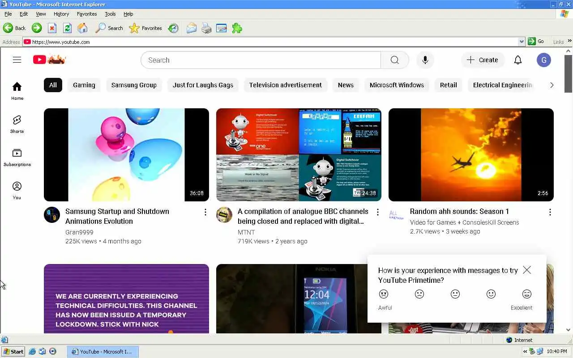Open Random ahh sounds: Season 1 title
The image size is (573, 358).
pyautogui.click(x=459, y=212)
